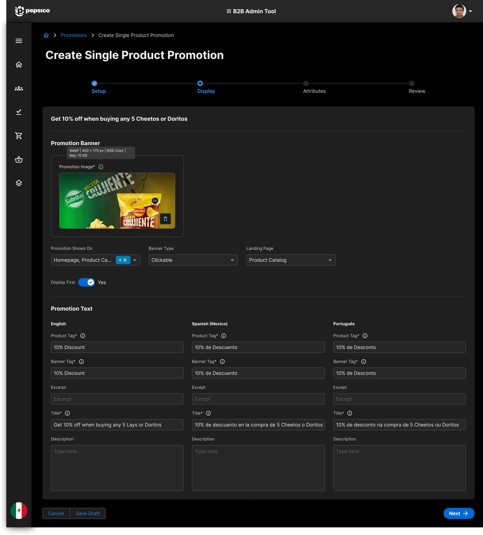The width and height of the screenshot is (483, 535).
Task: Click the English Title field
Action: coord(117,425)
